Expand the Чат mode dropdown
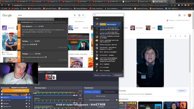 coord(98,19)
